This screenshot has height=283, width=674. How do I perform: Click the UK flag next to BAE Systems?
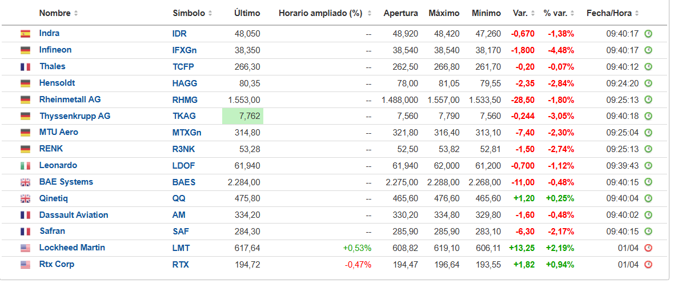[x=25, y=182]
